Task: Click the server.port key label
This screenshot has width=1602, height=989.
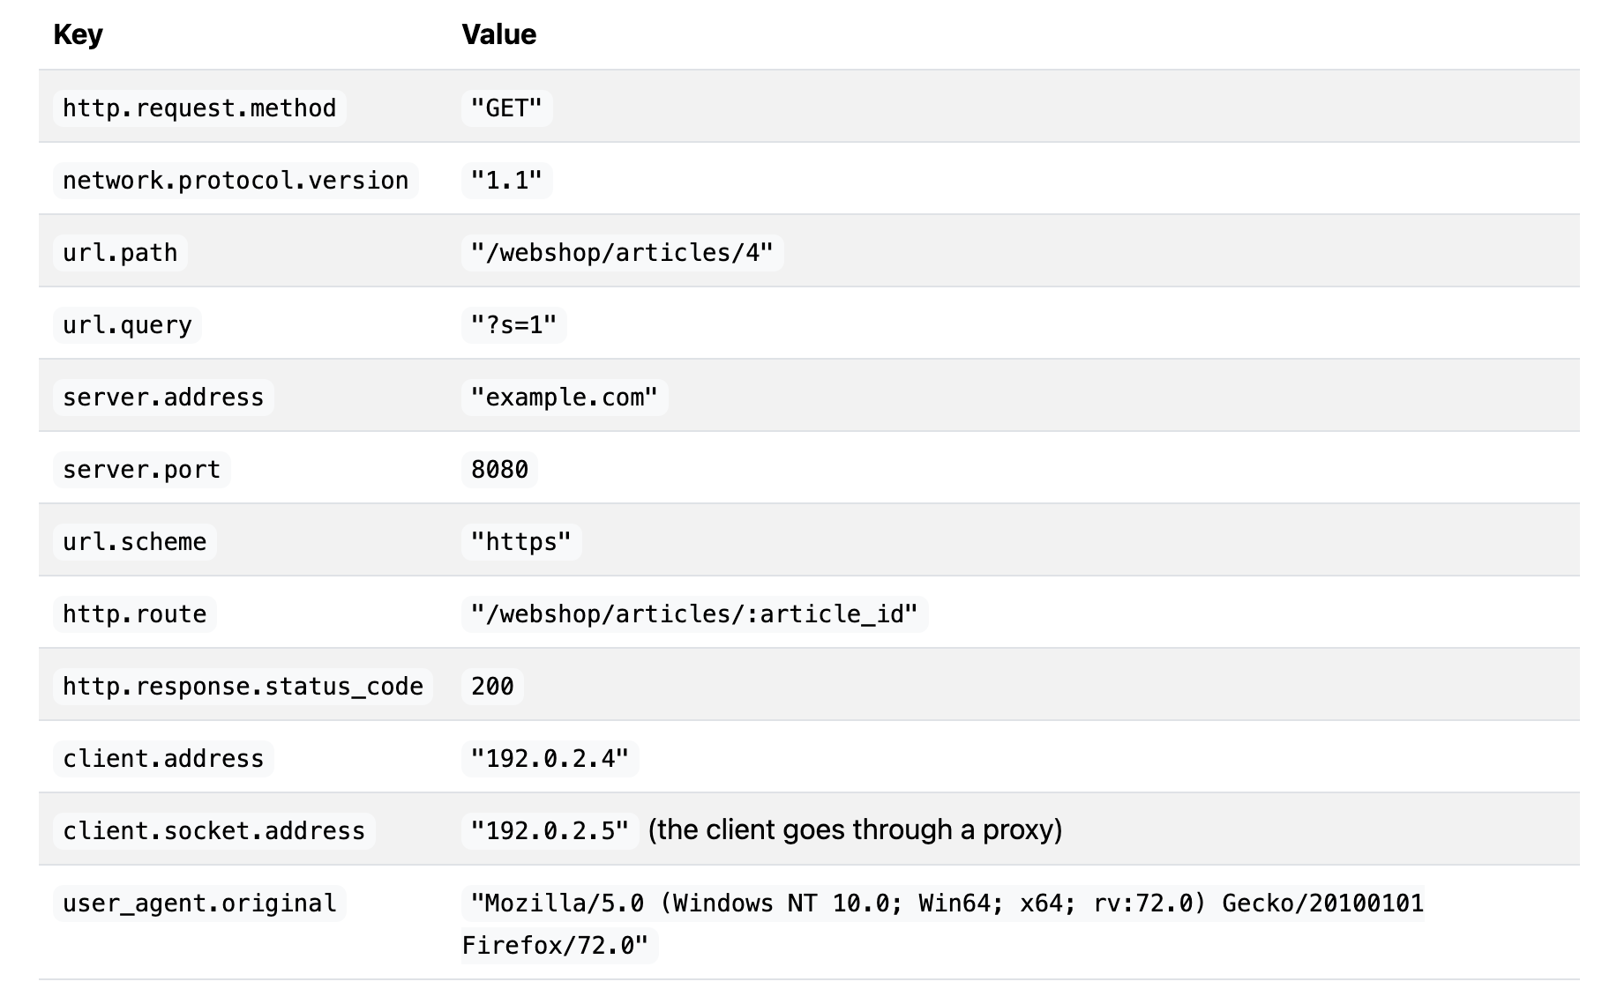Action: coord(141,469)
